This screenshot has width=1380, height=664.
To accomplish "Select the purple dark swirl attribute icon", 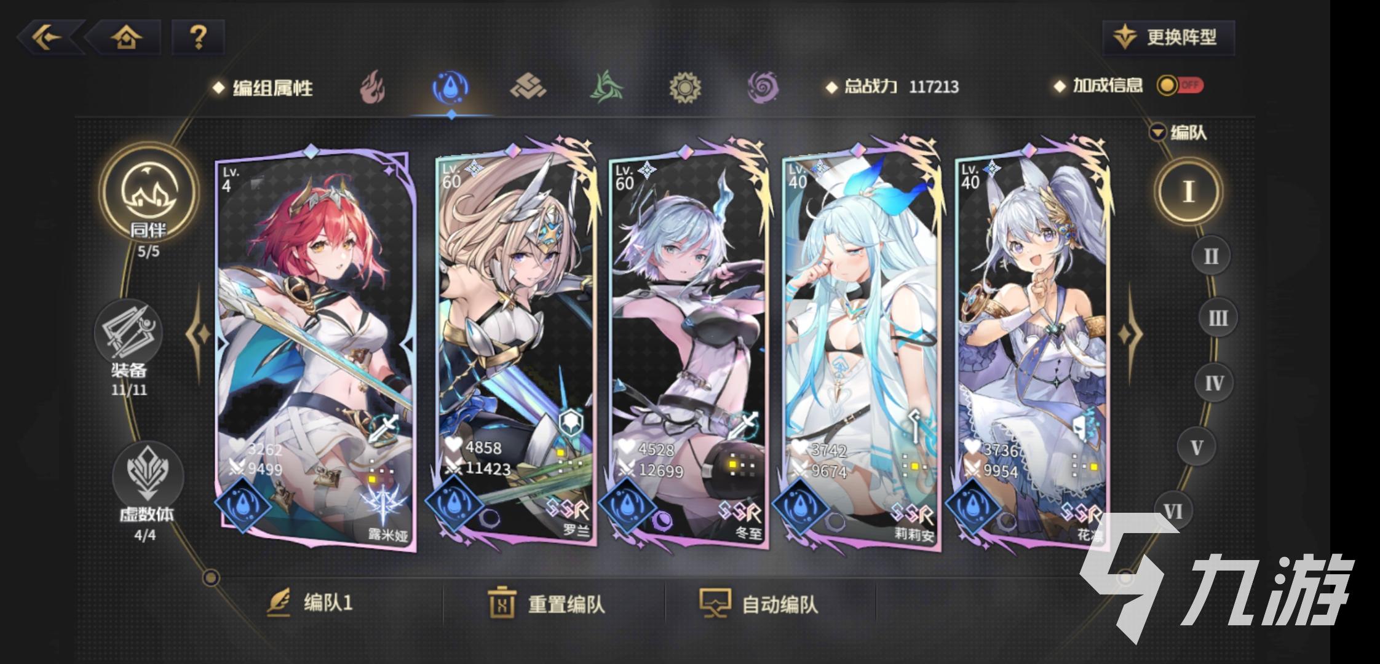I will [763, 87].
